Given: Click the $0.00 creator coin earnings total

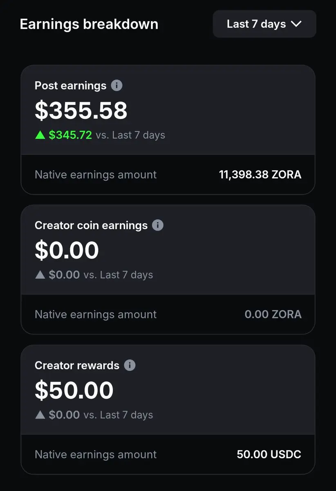Looking at the screenshot, I should pyautogui.click(x=67, y=250).
